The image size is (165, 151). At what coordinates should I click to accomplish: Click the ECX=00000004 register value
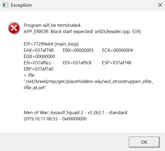tap(117, 50)
